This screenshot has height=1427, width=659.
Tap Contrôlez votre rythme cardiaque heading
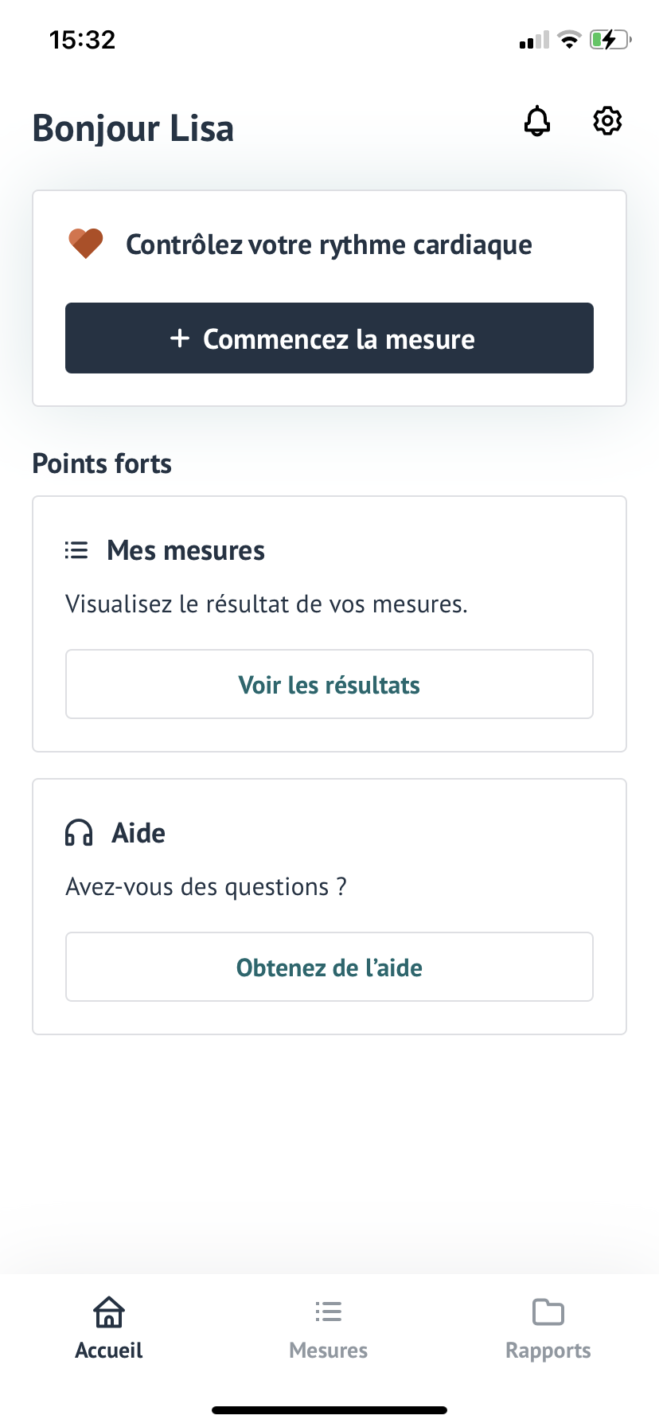pos(329,244)
